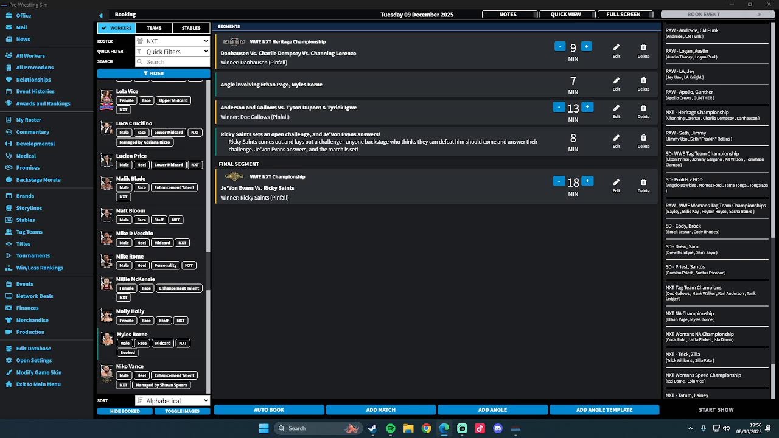Open the Quick Filters dropdown

pyautogui.click(x=173, y=52)
